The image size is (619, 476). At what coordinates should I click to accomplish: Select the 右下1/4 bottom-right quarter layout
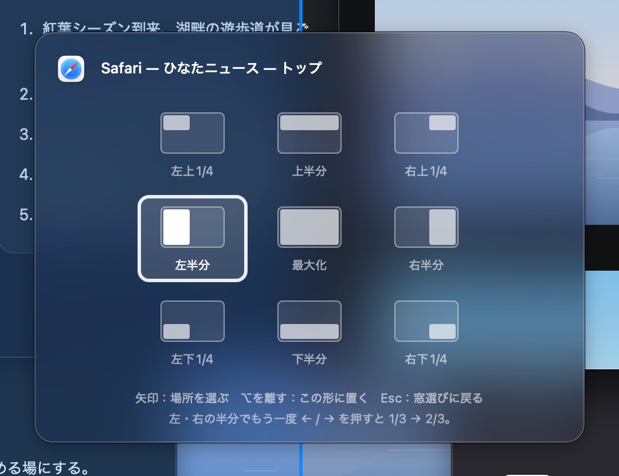pyautogui.click(x=426, y=332)
